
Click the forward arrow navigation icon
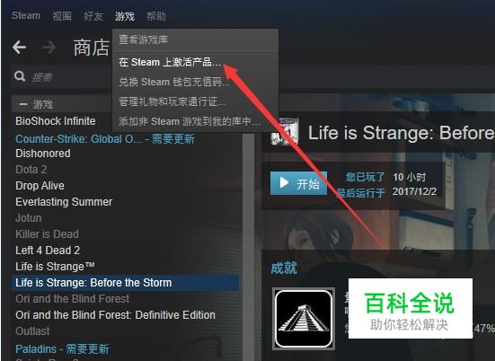(49, 48)
